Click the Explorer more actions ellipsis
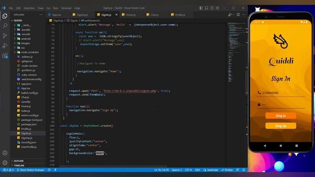315x177 pixels. (x=41, y=15)
